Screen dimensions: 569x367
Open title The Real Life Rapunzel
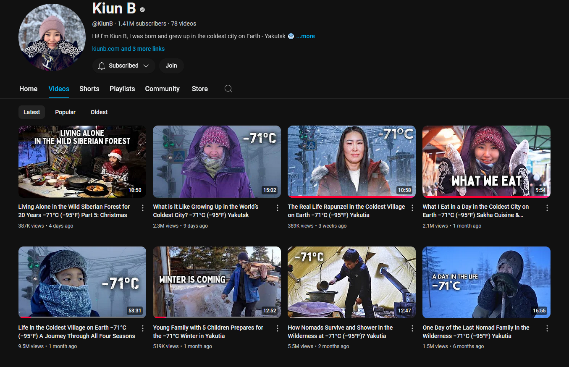click(346, 211)
